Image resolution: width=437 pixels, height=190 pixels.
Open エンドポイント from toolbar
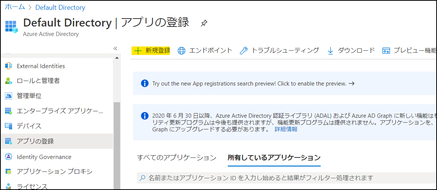[x=205, y=51]
